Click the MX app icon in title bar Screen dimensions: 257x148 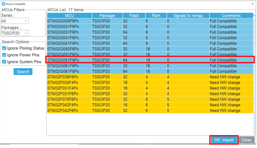[3, 4]
